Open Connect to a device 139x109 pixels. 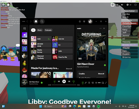tap(93, 83)
